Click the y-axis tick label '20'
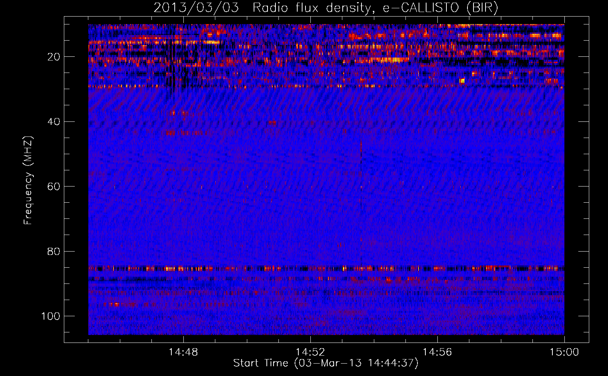 pos(54,57)
